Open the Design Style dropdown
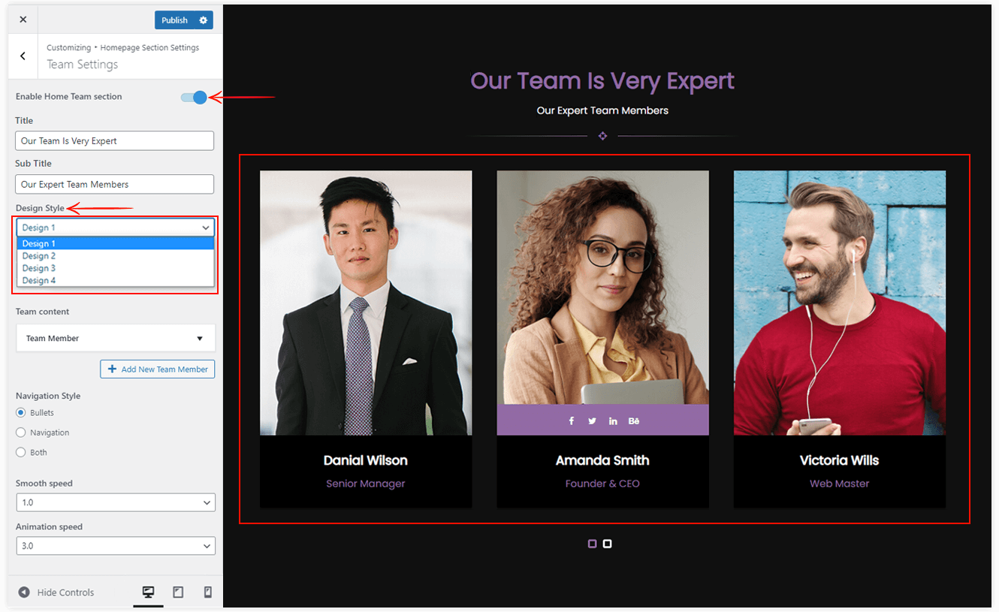 (116, 228)
